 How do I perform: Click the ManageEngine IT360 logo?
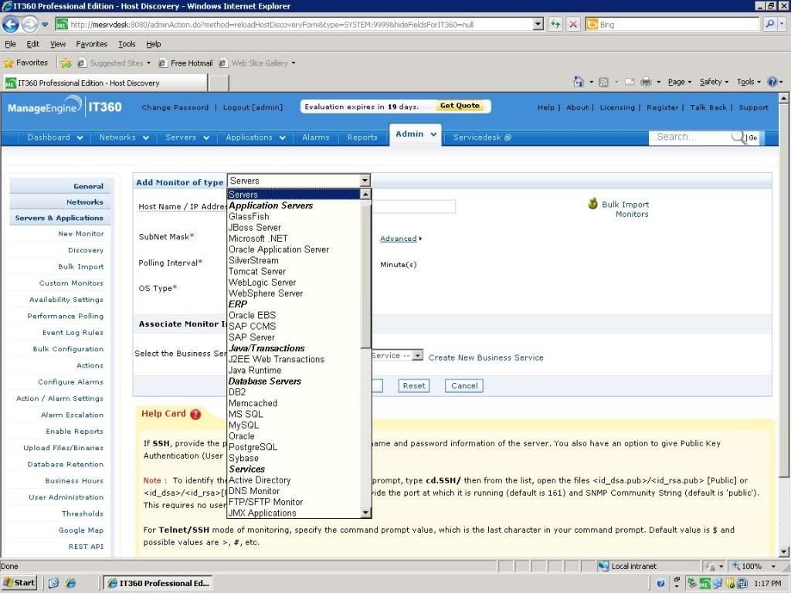point(65,107)
